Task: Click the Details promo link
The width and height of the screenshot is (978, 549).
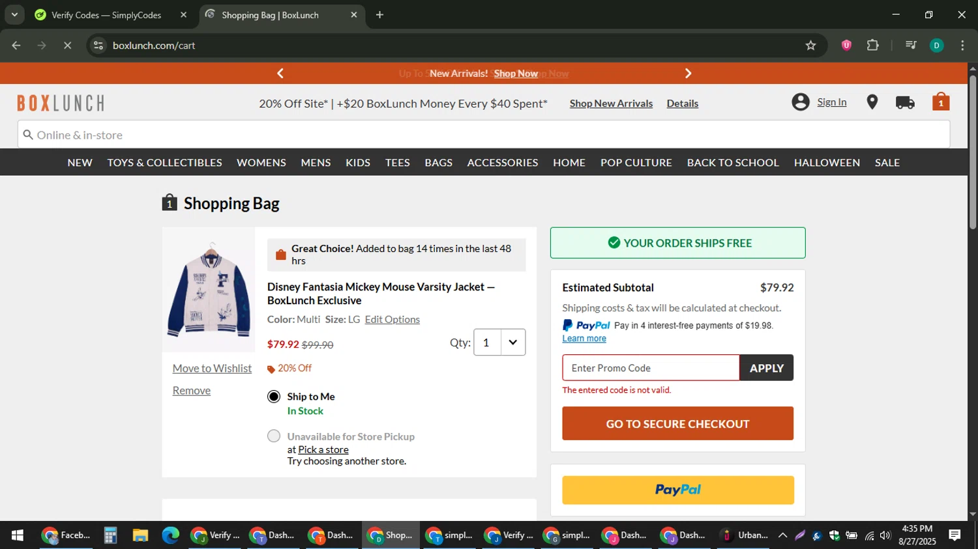Action: pos(682,104)
